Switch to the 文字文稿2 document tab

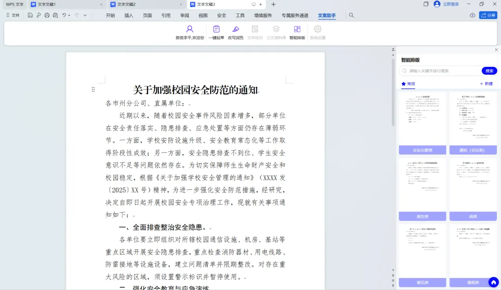click(x=147, y=5)
